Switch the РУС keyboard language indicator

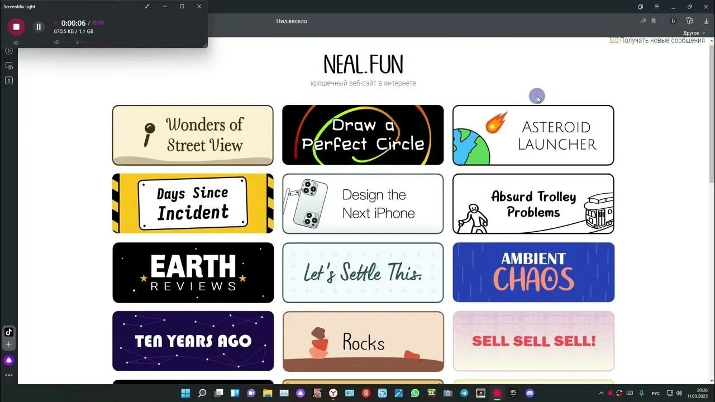pos(656,394)
